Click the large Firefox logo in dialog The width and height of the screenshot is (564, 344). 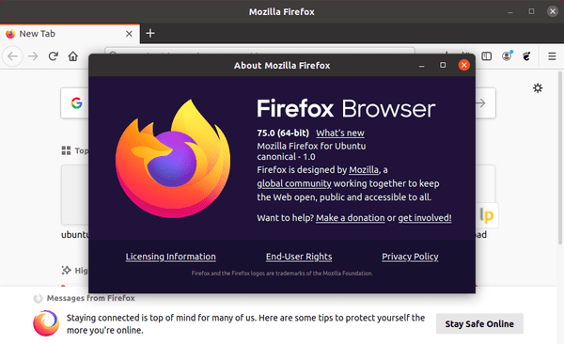coord(173,159)
